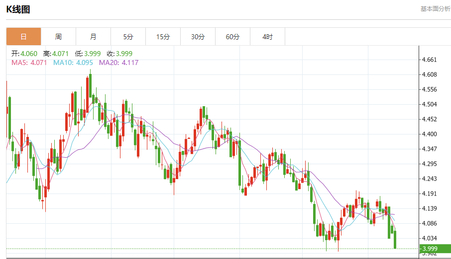The width and height of the screenshot is (451, 259).
Task: Click the K线图 panel title
Action: coord(18,9)
